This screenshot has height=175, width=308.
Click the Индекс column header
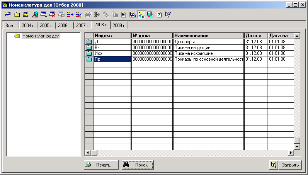(112, 36)
